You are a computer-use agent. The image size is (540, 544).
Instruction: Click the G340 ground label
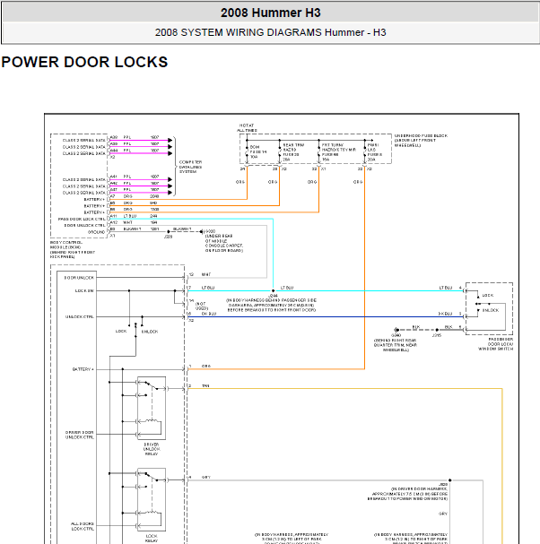(396, 335)
